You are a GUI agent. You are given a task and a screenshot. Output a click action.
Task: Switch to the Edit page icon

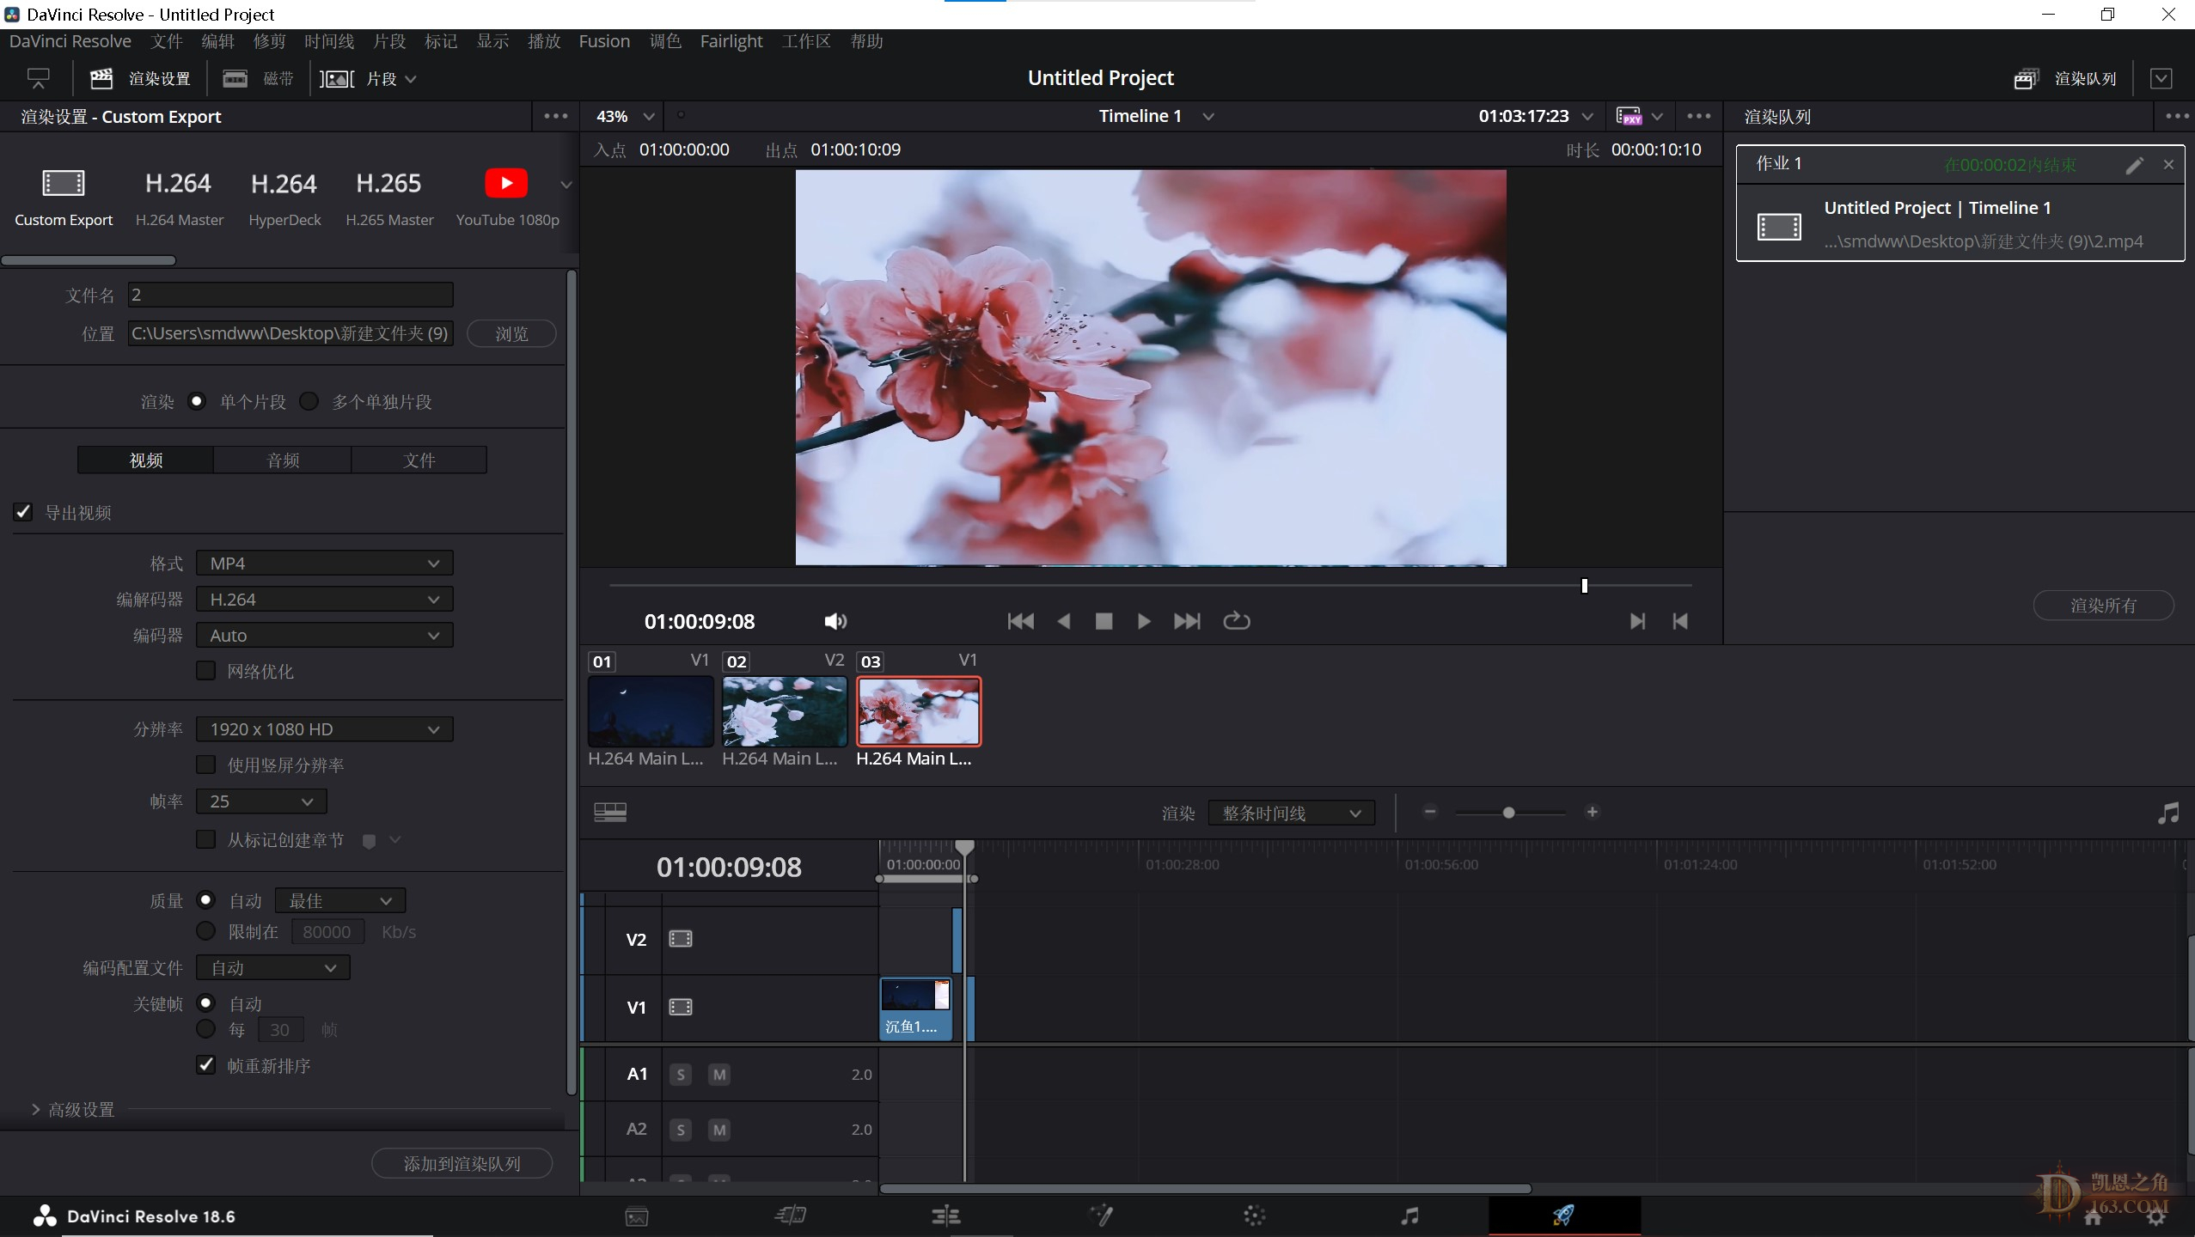tap(945, 1215)
